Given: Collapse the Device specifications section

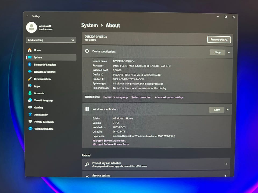Looking at the screenshot, I should [229, 53].
